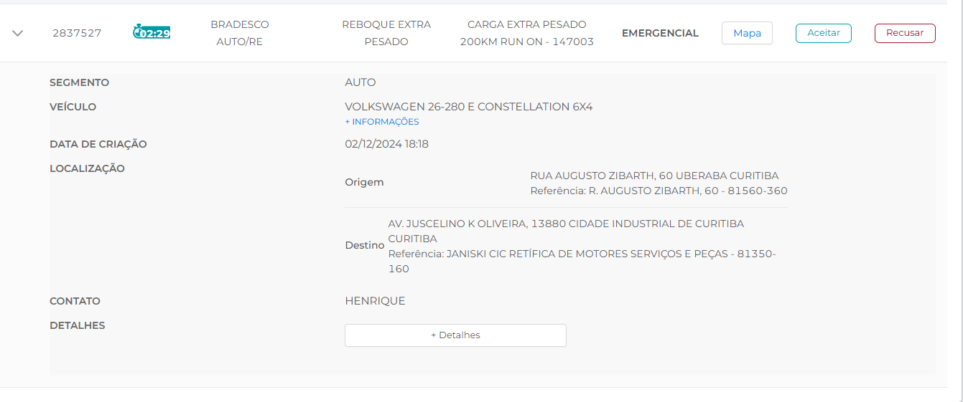The image size is (963, 402).
Task: Click the Origem label
Action: click(x=364, y=182)
